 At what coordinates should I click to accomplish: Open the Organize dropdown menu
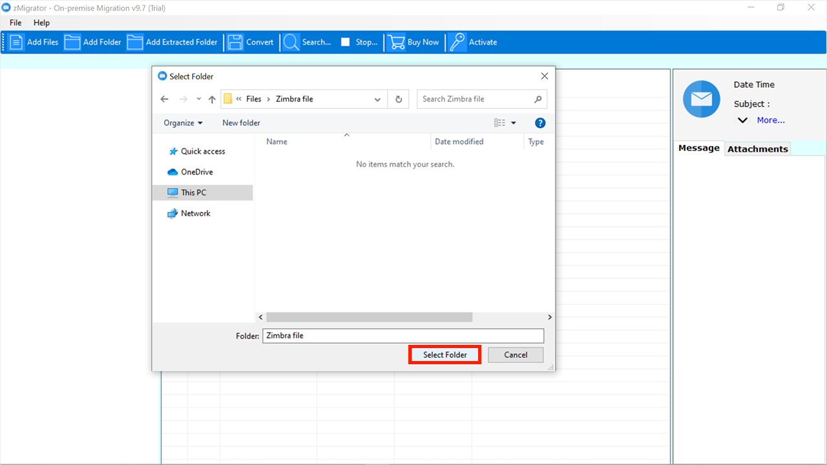pyautogui.click(x=183, y=123)
